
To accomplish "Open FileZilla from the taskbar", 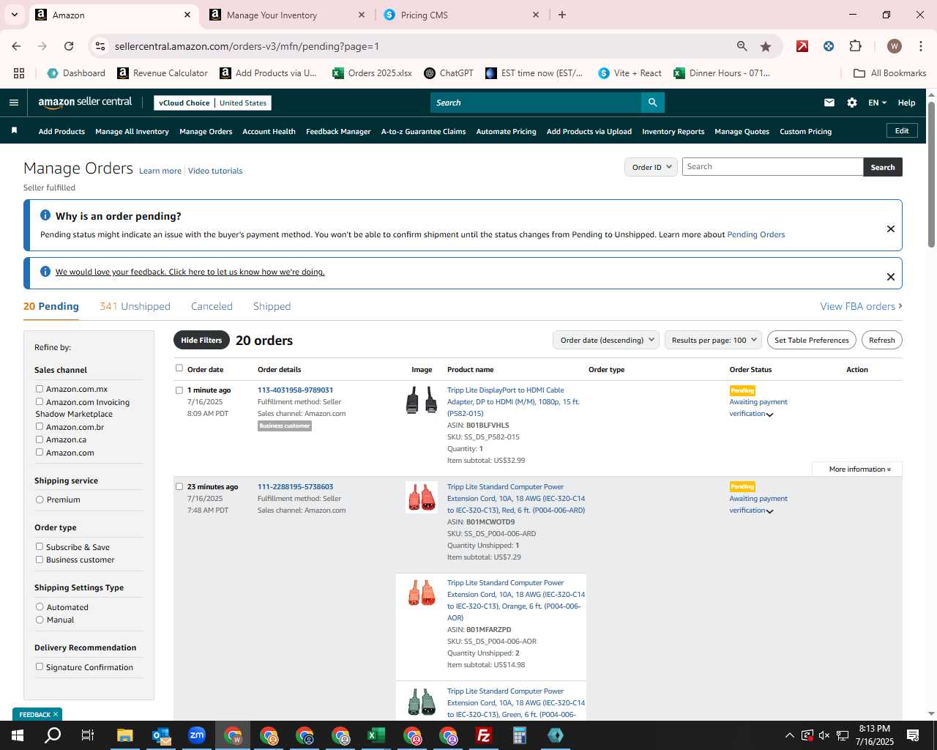I will tap(484, 735).
